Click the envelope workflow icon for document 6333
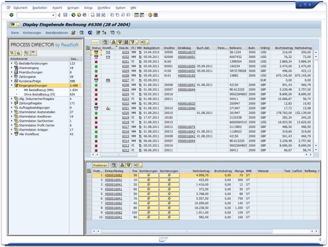This screenshot has height=247, width=328. [108, 52]
